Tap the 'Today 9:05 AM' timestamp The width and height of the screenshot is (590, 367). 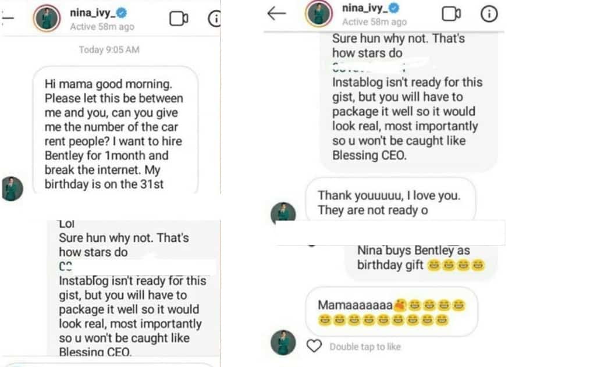tap(109, 49)
